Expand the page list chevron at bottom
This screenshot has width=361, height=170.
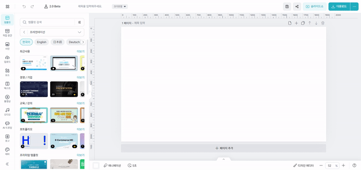(x=223, y=159)
